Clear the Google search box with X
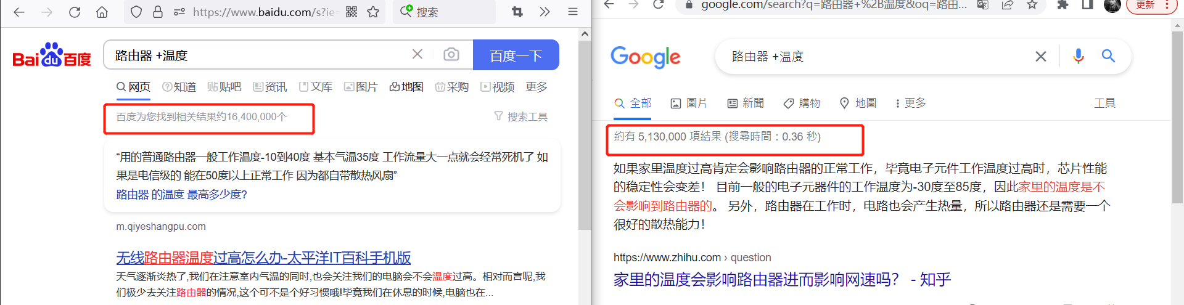 click(x=1041, y=56)
